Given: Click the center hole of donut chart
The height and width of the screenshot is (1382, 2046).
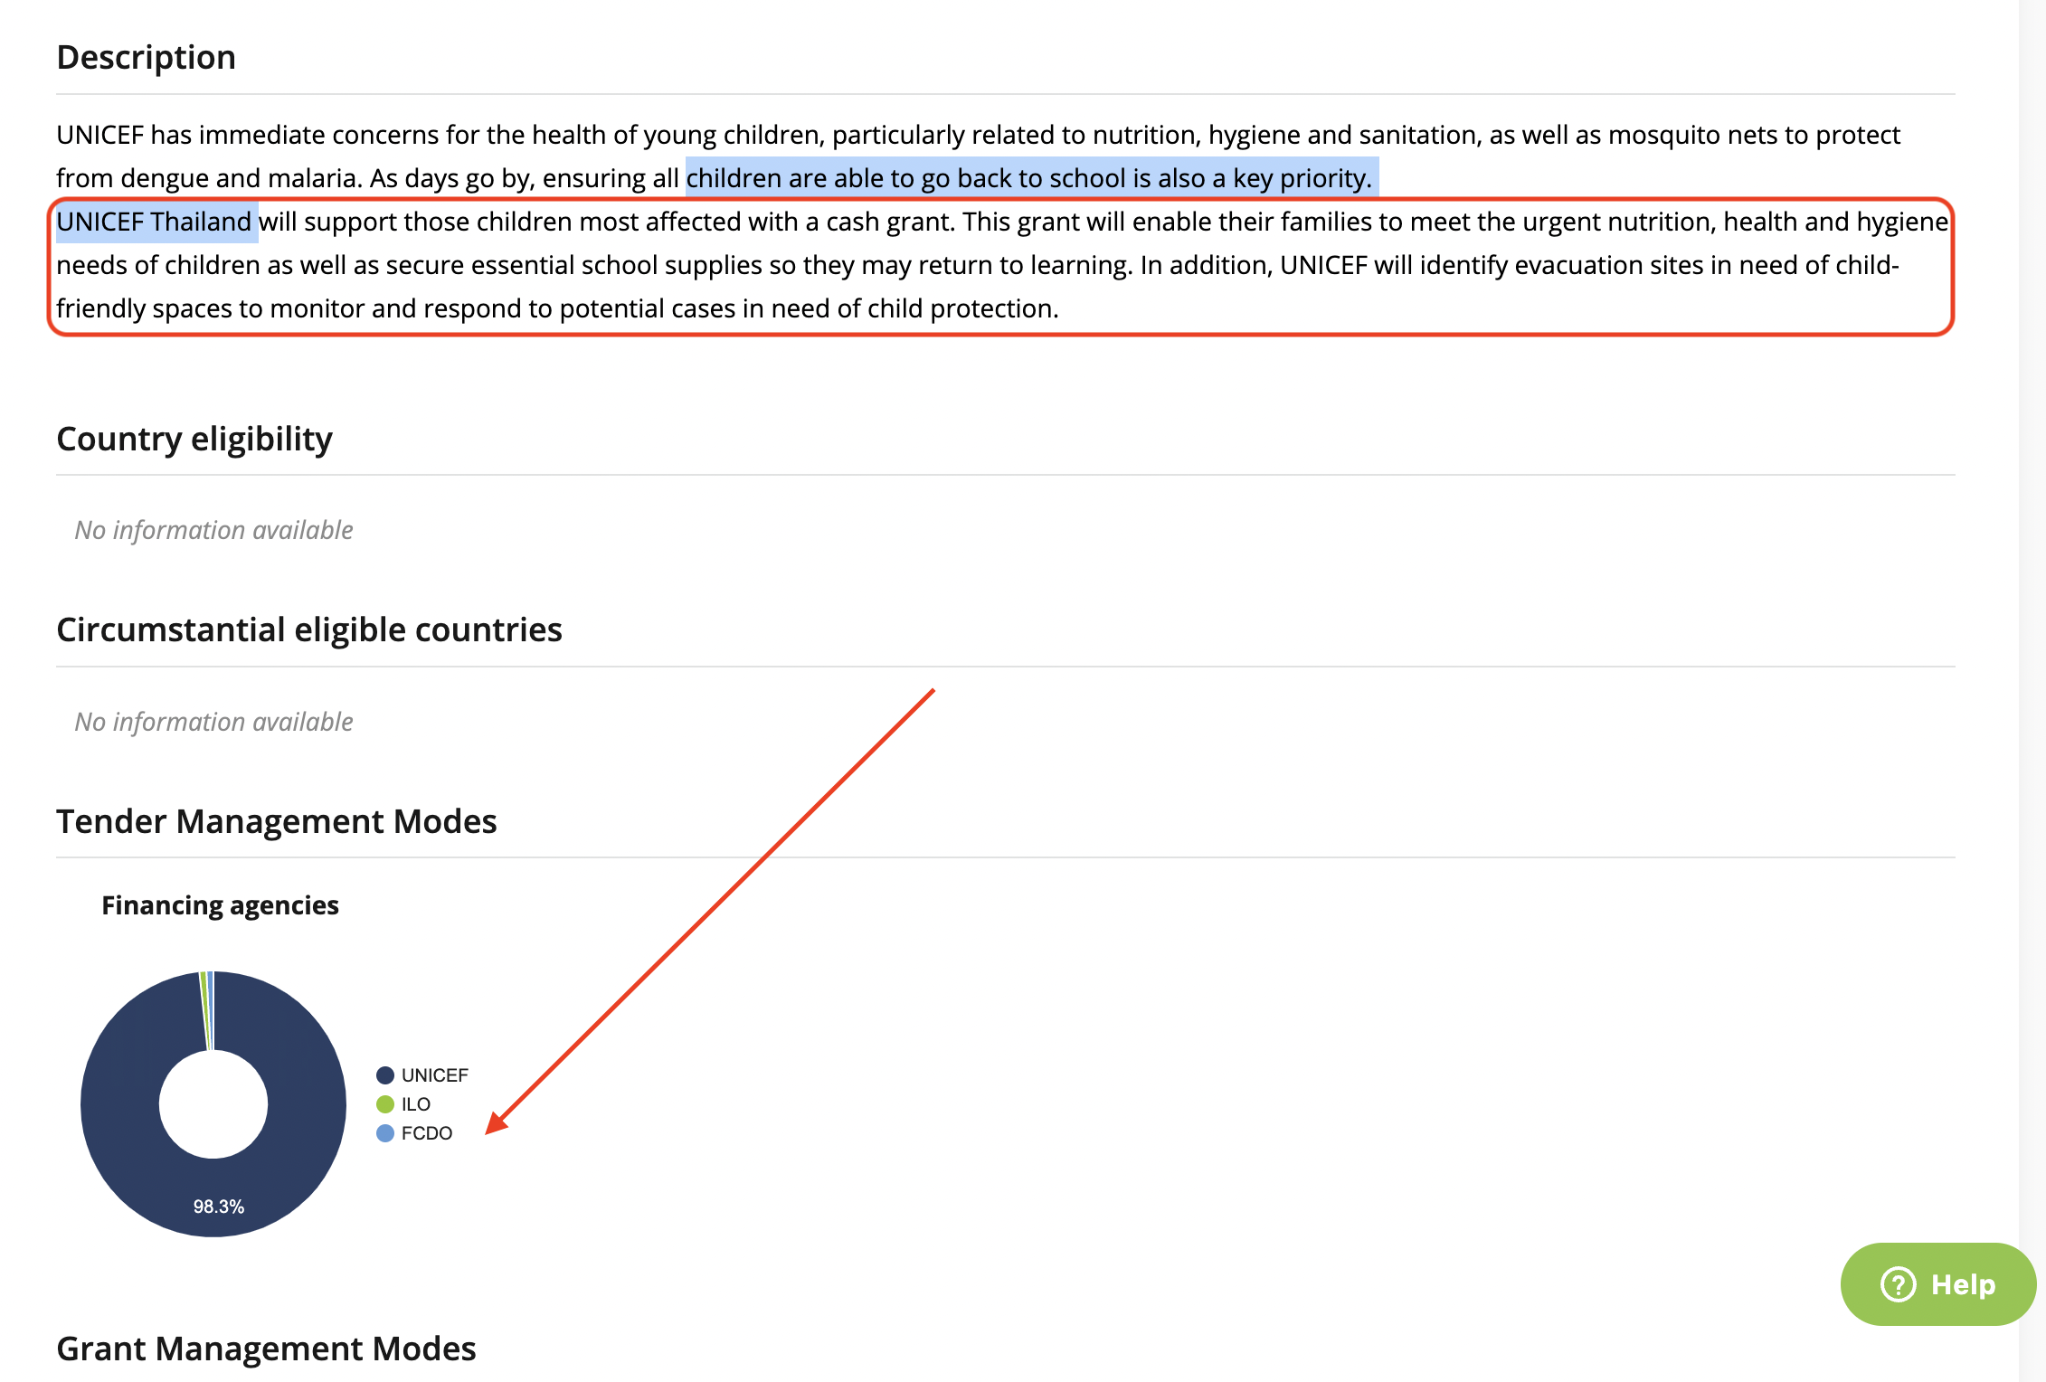Looking at the screenshot, I should pyautogui.click(x=213, y=1103).
